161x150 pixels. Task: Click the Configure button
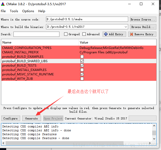[11, 118]
